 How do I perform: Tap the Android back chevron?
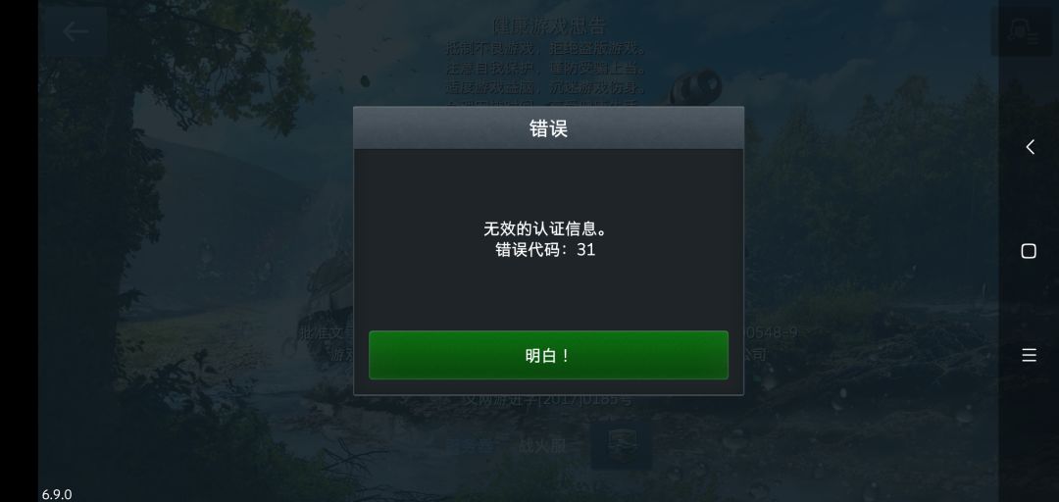click(1030, 147)
